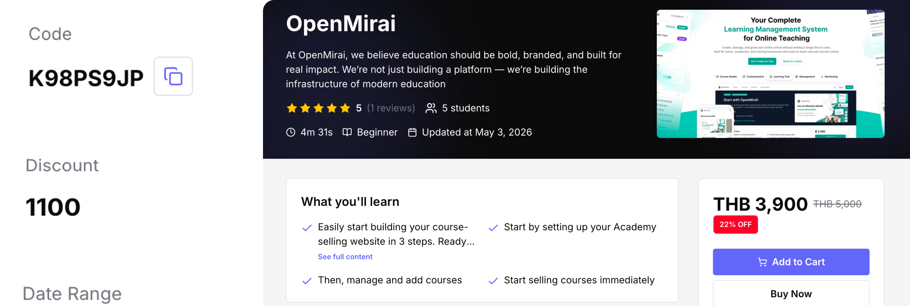Screen dimensions: 910x306
Task: Open the See full content link
Action: coord(345,257)
